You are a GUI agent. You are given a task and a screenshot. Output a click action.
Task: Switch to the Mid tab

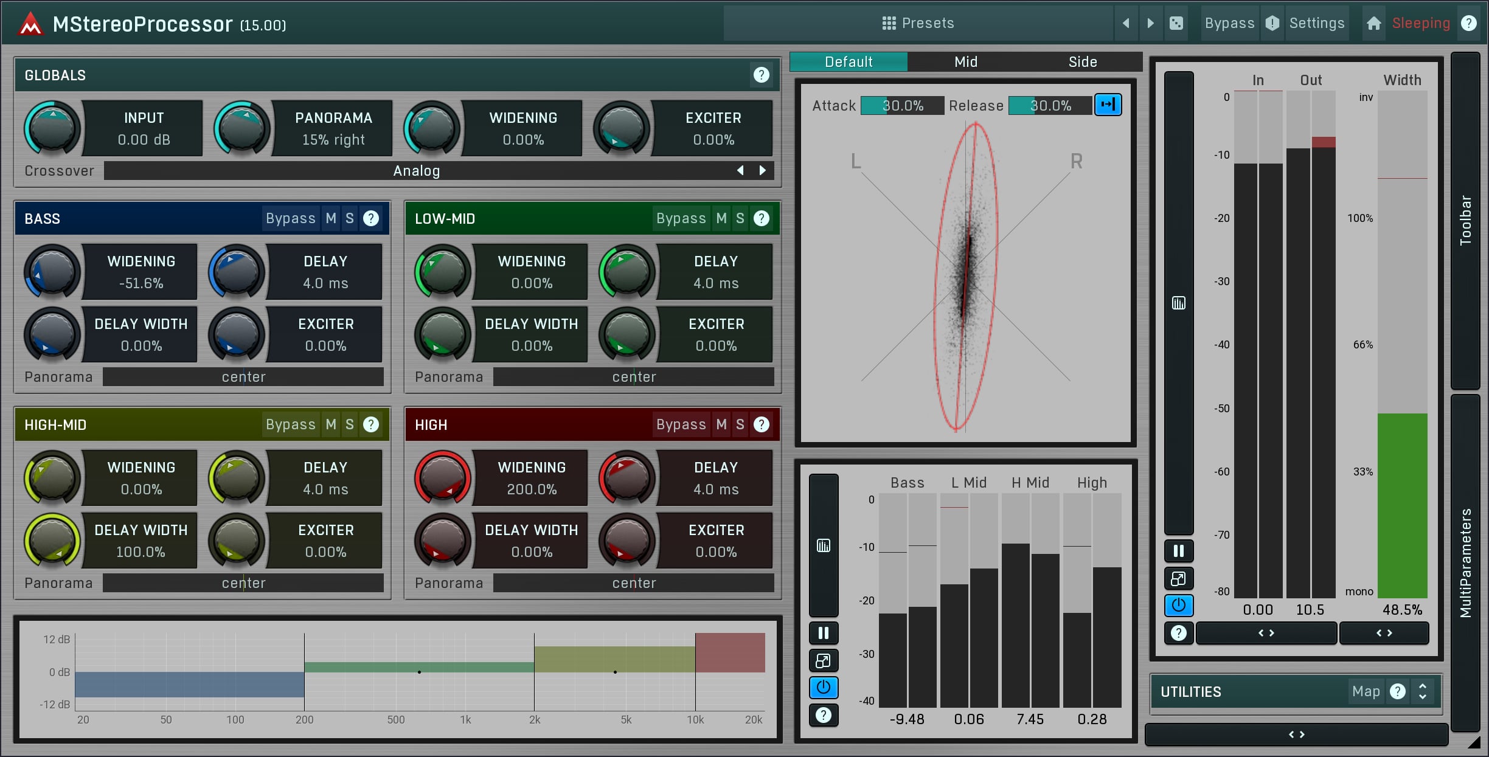coord(965,61)
